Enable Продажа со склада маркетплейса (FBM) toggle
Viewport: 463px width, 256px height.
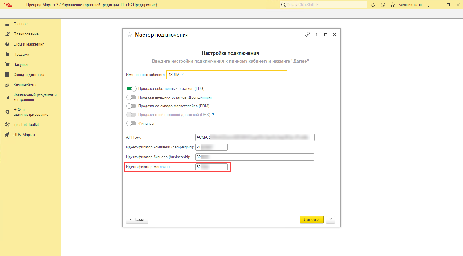[131, 106]
